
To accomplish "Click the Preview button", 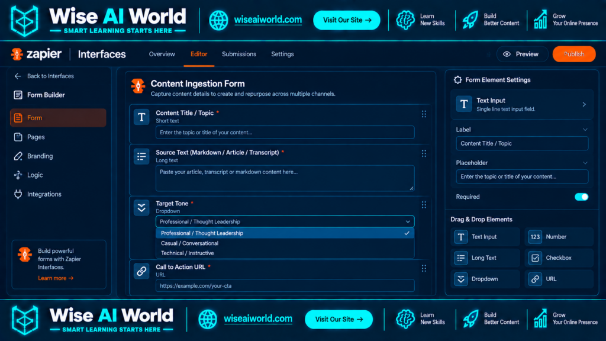I will [522, 54].
